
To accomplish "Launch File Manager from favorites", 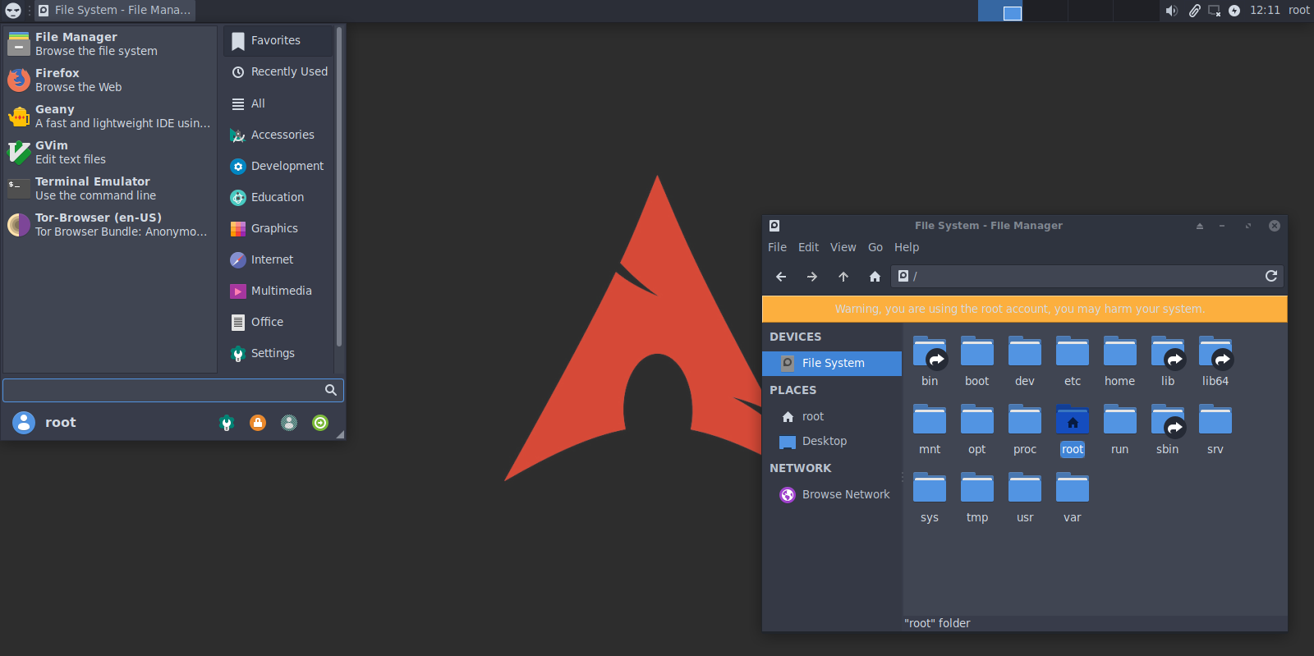I will tap(110, 44).
